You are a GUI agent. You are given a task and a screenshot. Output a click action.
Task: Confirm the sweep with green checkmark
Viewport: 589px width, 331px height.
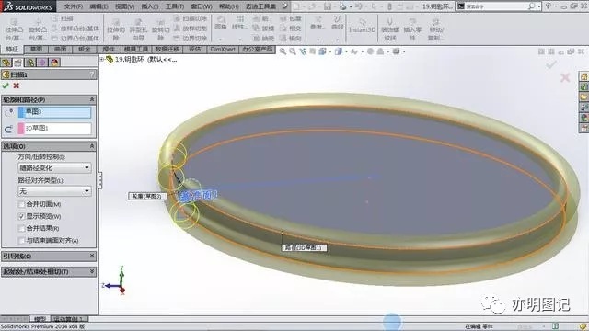tap(6, 86)
